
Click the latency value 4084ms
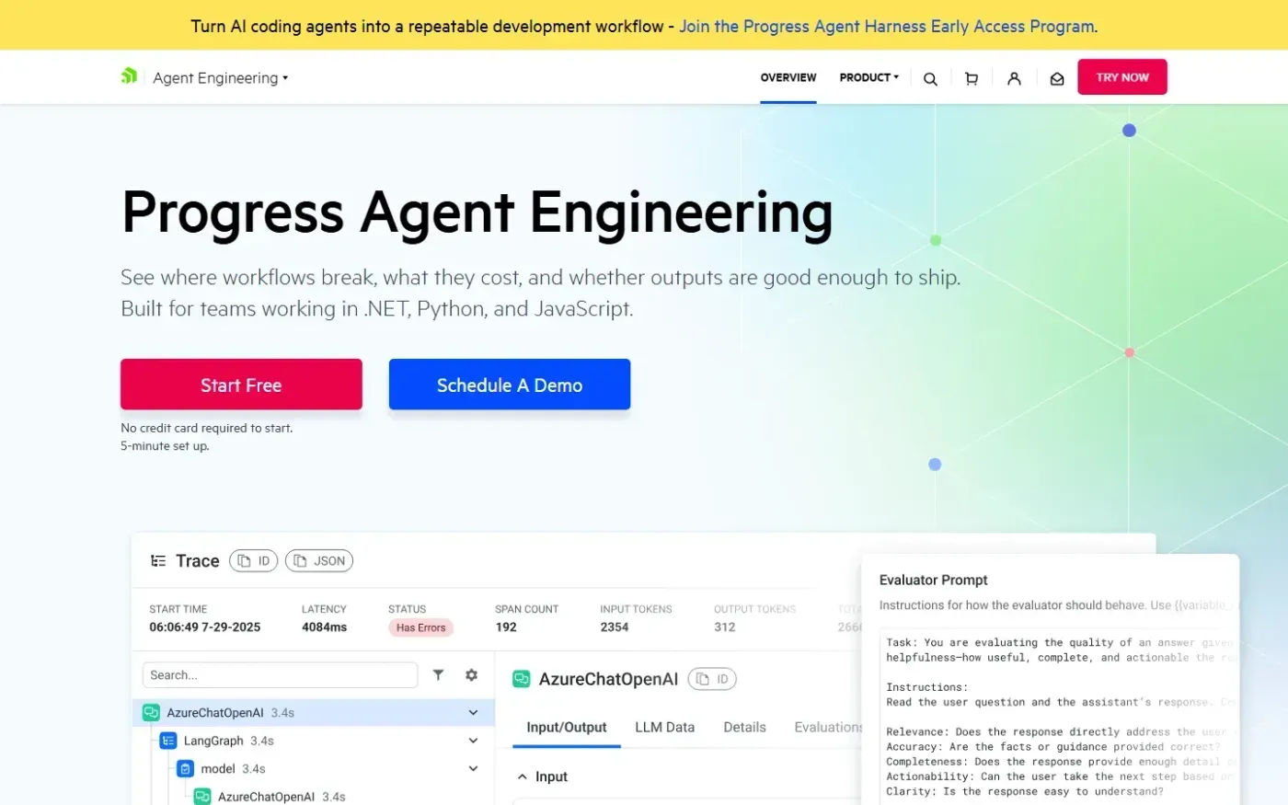324,627
